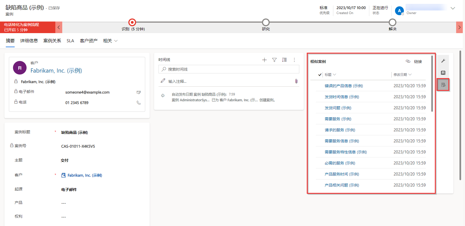Image resolution: width=465 pixels, height=226 pixels.
Task: Open the wrench tools icon in side pane
Action: pos(443,61)
